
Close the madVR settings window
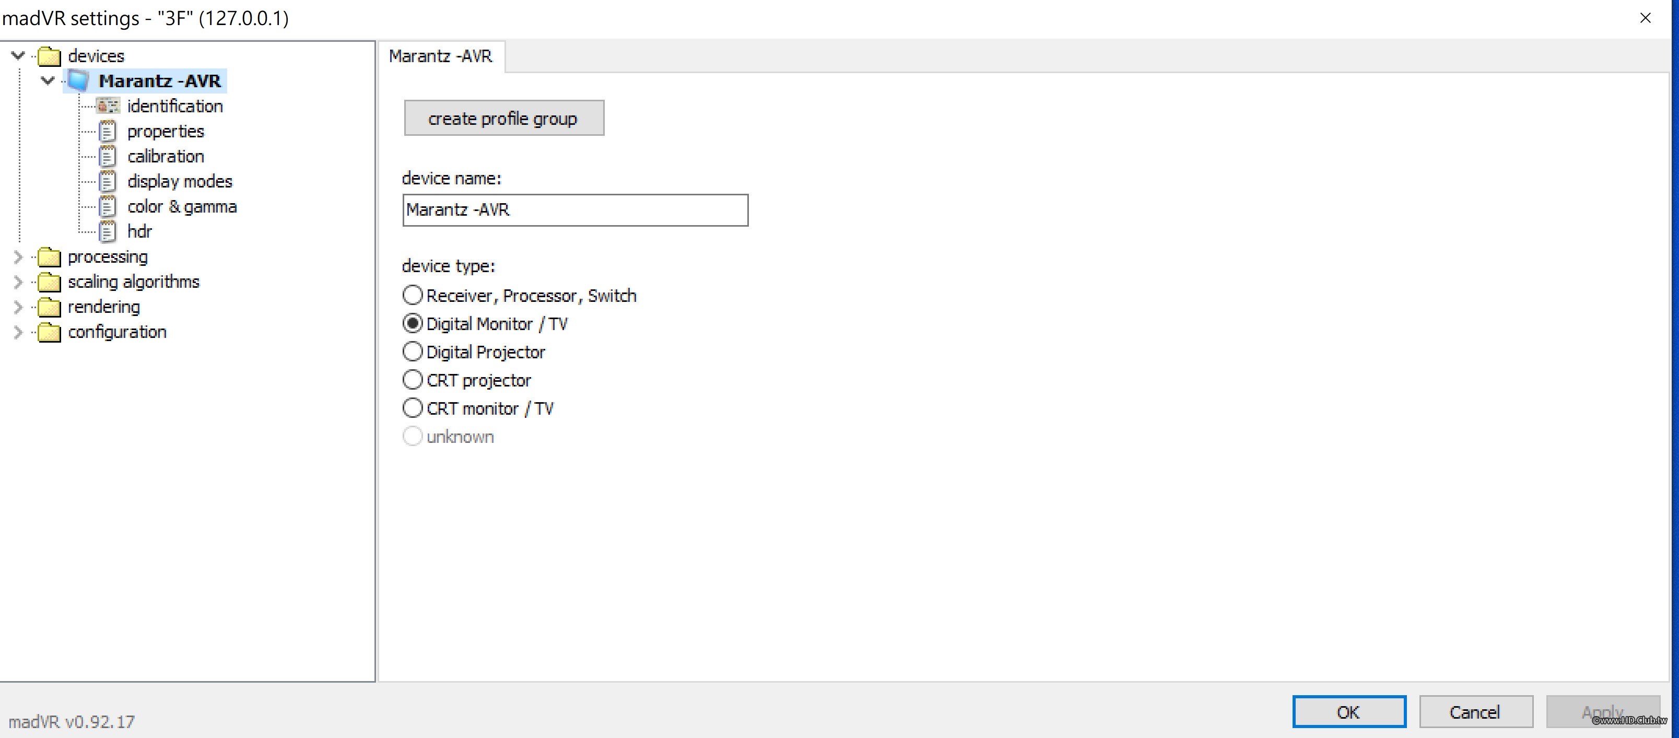point(1645,18)
